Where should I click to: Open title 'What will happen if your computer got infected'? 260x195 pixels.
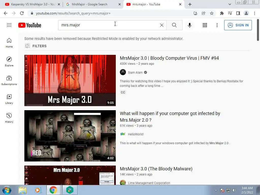pyautogui.click(x=170, y=117)
